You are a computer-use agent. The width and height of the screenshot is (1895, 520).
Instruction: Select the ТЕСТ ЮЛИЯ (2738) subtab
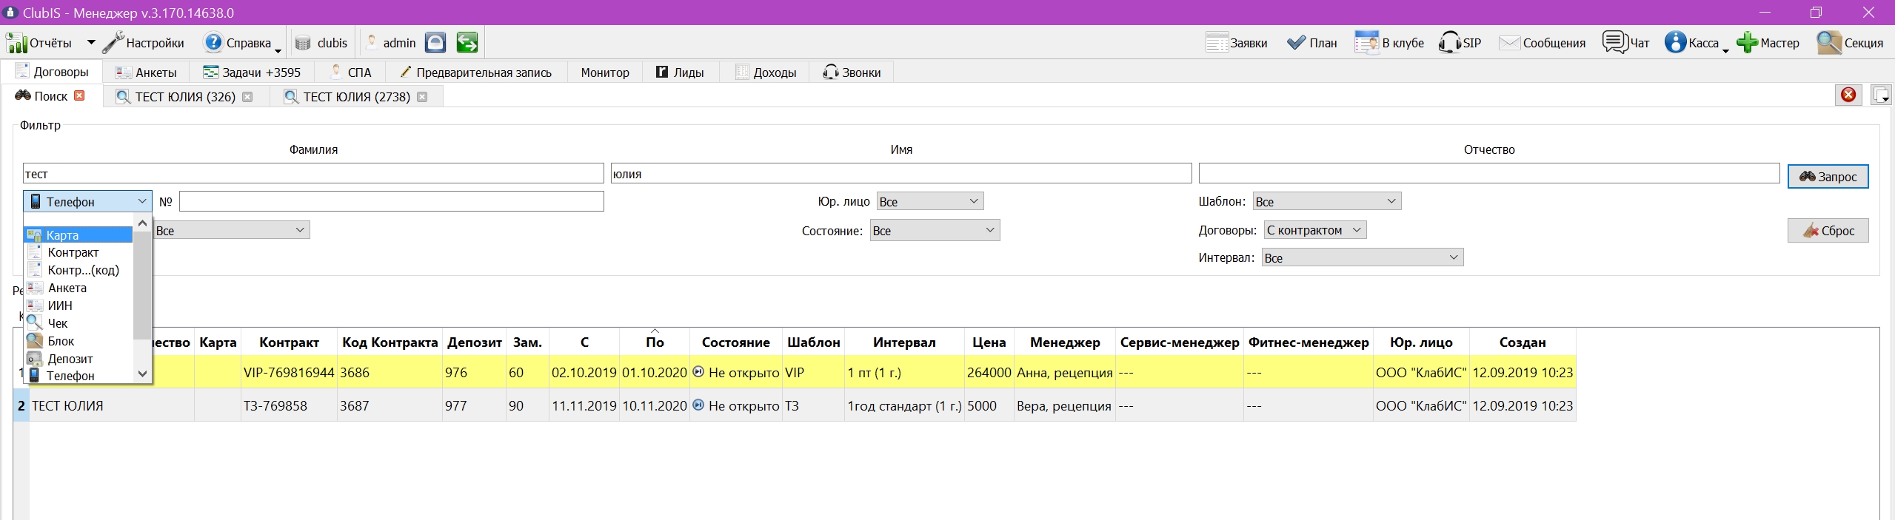(x=357, y=97)
